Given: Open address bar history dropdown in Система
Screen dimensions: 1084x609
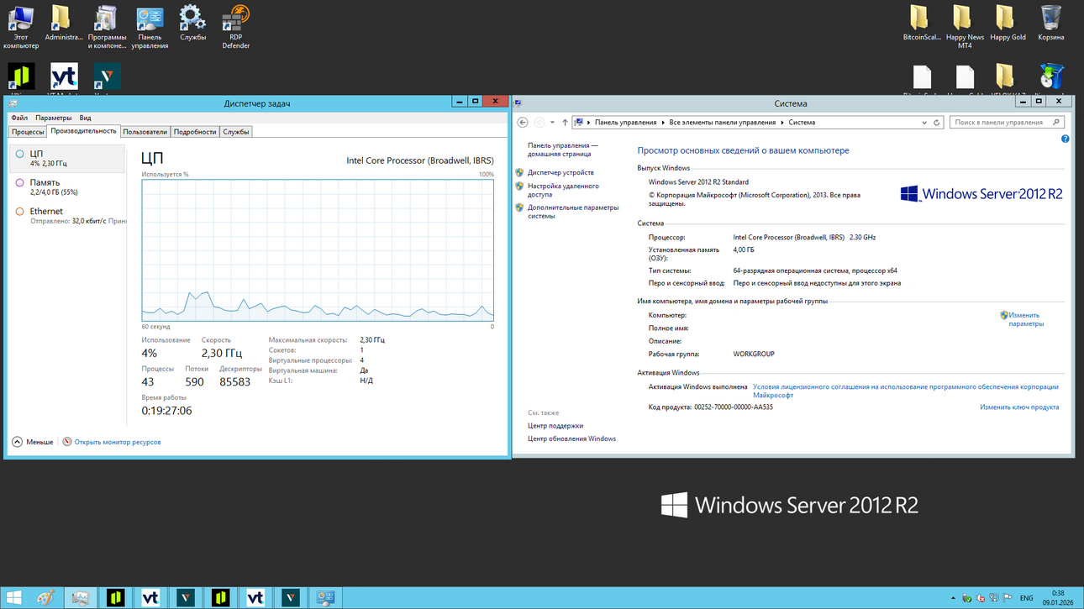Looking at the screenshot, I should click(x=924, y=123).
